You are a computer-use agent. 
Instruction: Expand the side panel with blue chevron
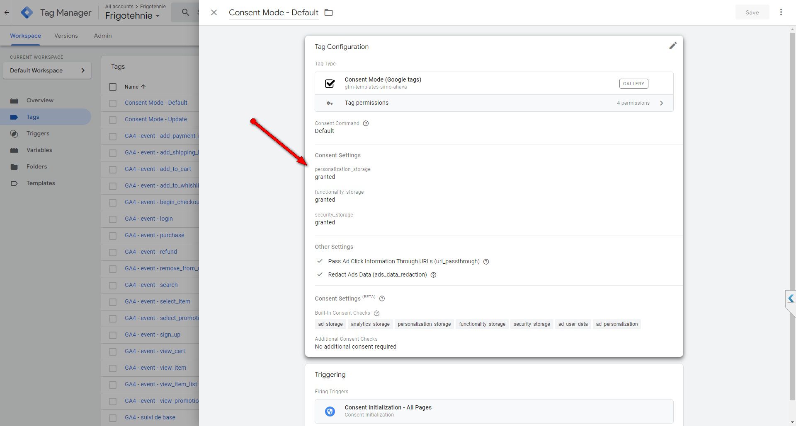pyautogui.click(x=791, y=298)
